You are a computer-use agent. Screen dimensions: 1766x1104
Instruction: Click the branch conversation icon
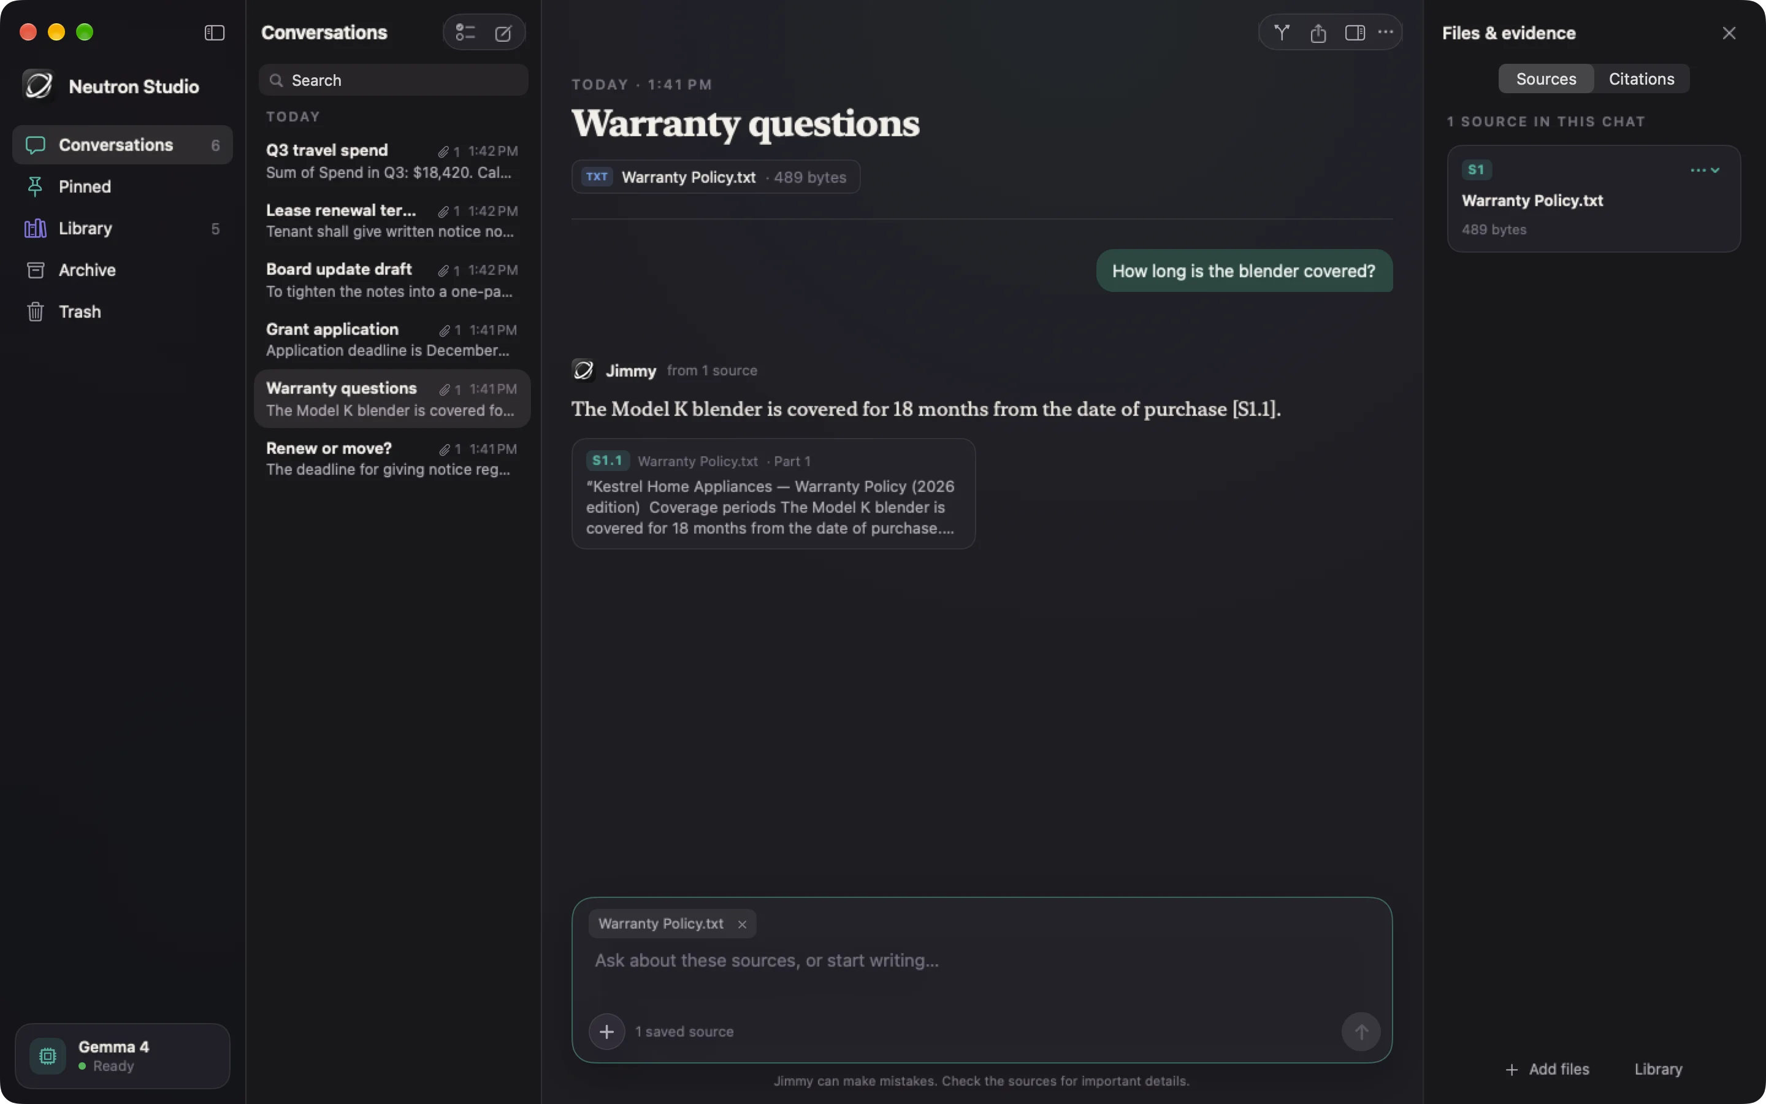coord(1282,33)
